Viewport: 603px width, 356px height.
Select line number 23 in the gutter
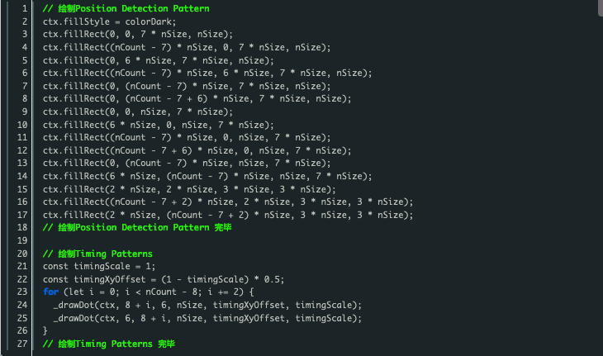pos(22,292)
